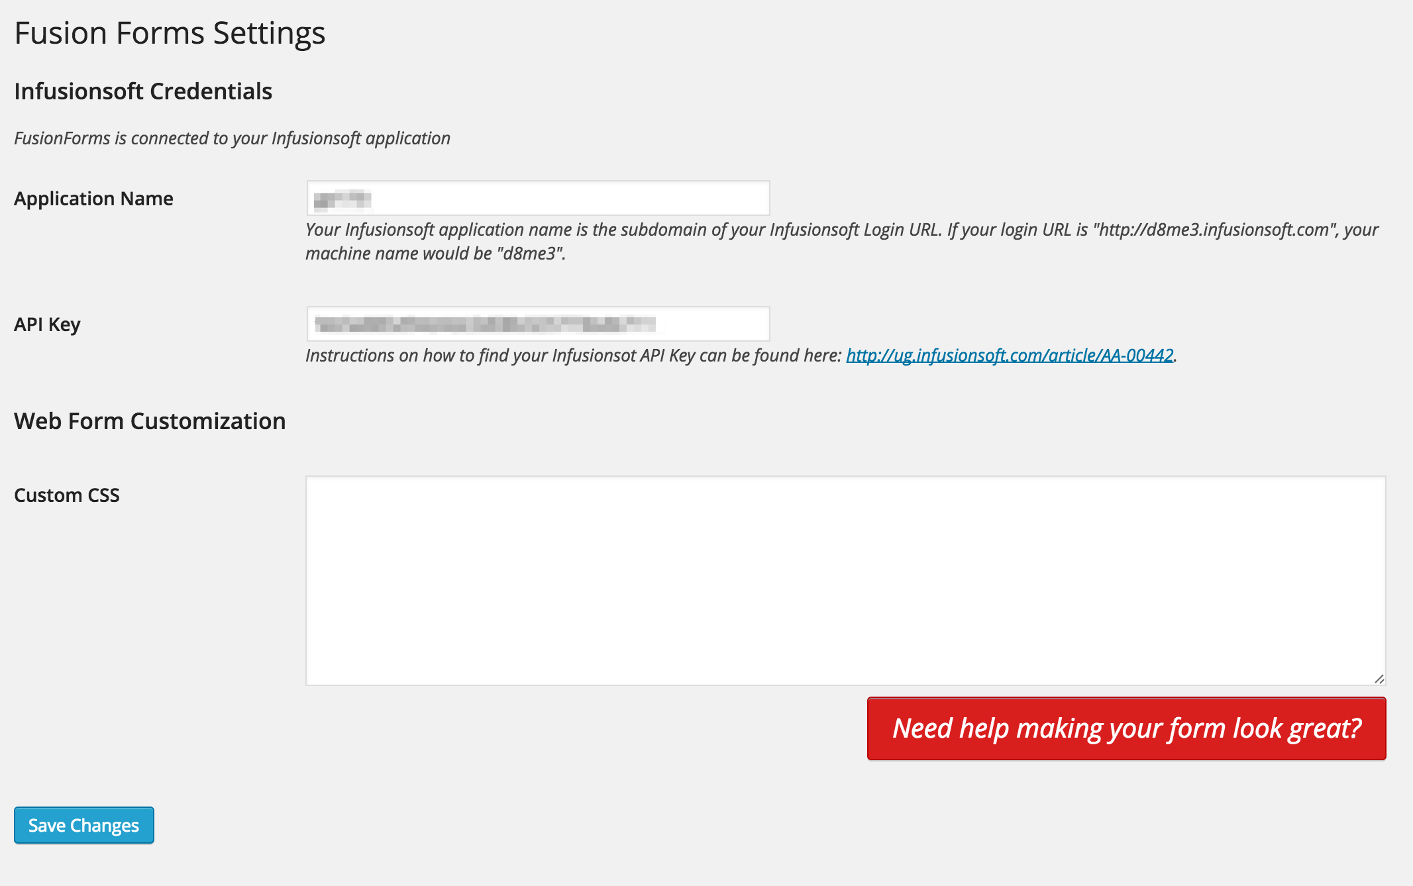This screenshot has width=1413, height=886.
Task: Click the Application Name input field
Action: (x=538, y=198)
